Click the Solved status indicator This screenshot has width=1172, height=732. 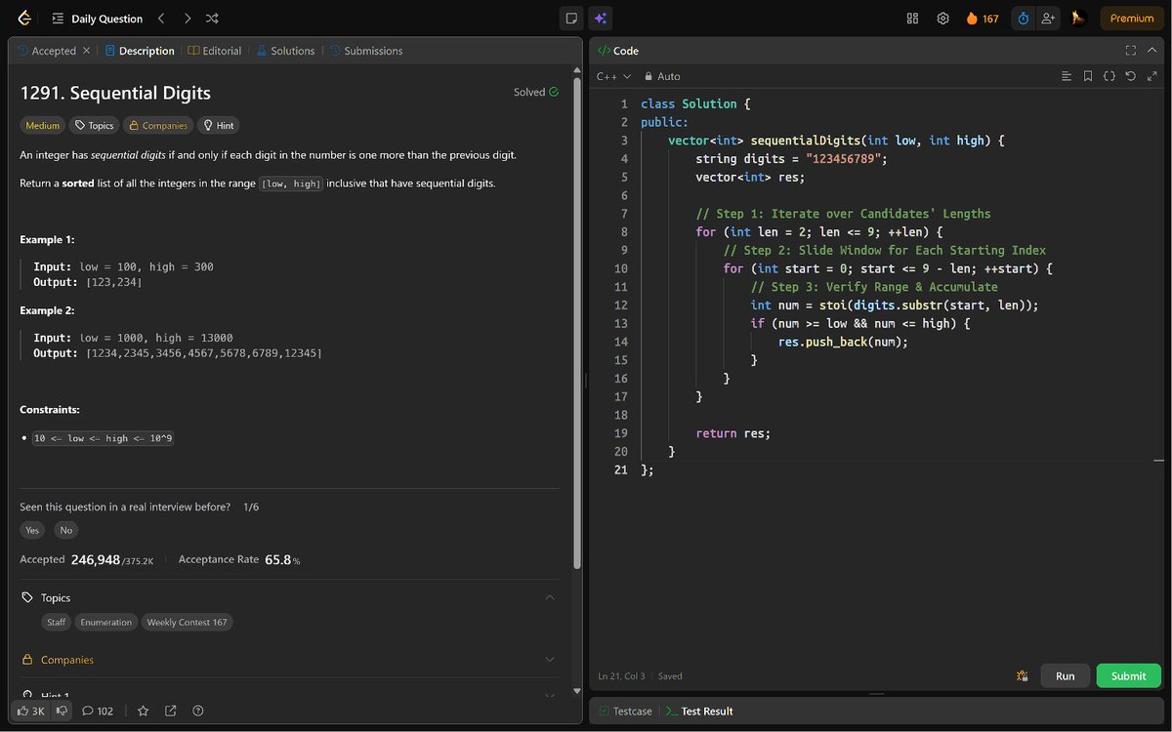tap(536, 93)
